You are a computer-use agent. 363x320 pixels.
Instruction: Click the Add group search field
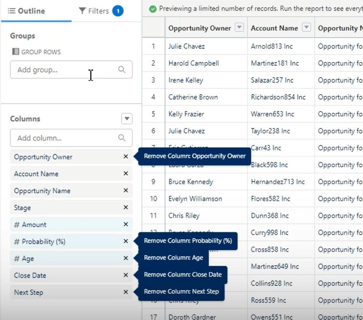click(x=64, y=70)
